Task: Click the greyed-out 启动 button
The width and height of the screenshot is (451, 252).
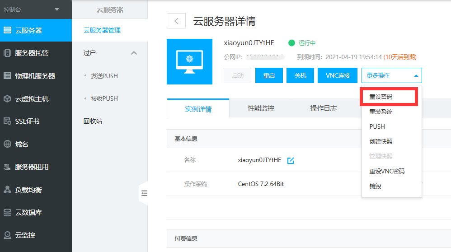Action: [x=238, y=75]
